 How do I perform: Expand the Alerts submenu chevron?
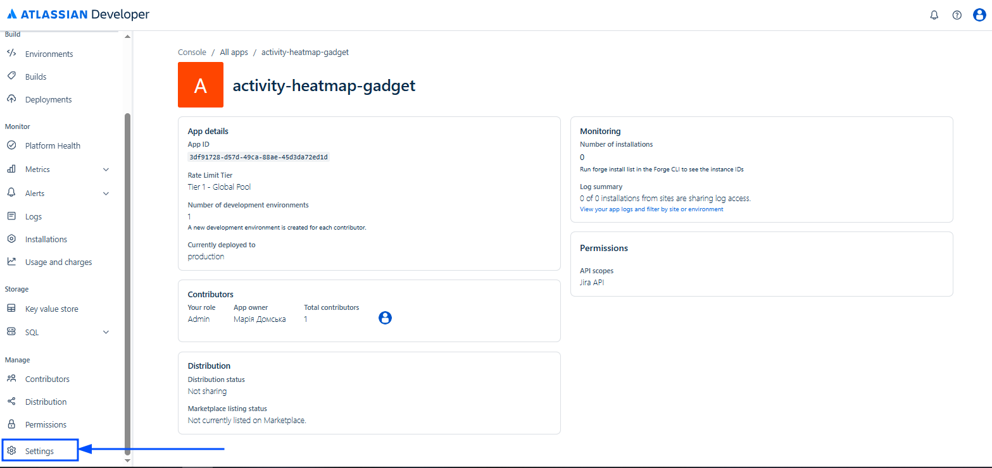coord(106,194)
